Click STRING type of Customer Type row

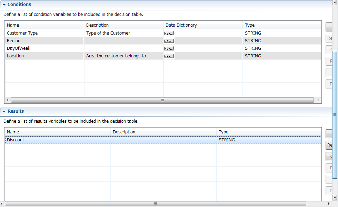tap(282, 33)
